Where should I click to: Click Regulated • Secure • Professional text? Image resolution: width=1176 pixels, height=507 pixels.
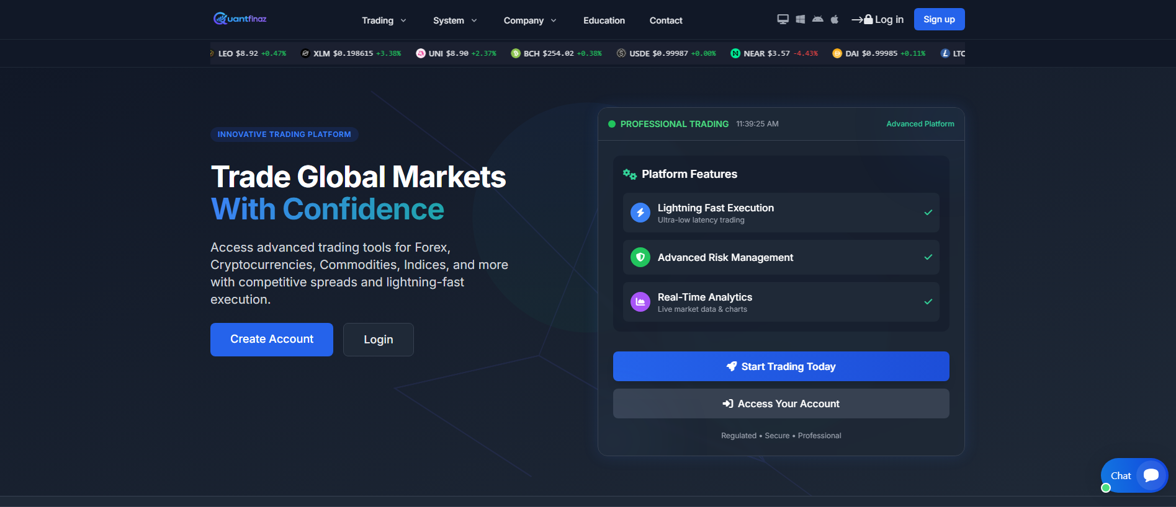tap(781, 436)
